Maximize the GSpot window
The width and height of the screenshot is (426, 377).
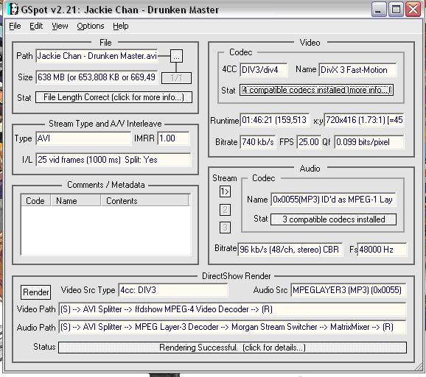(396, 10)
